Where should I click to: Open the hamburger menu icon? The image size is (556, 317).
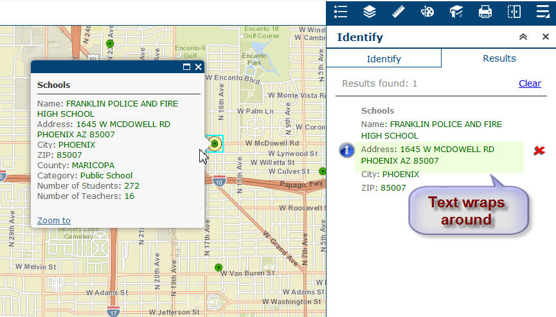coord(543,12)
